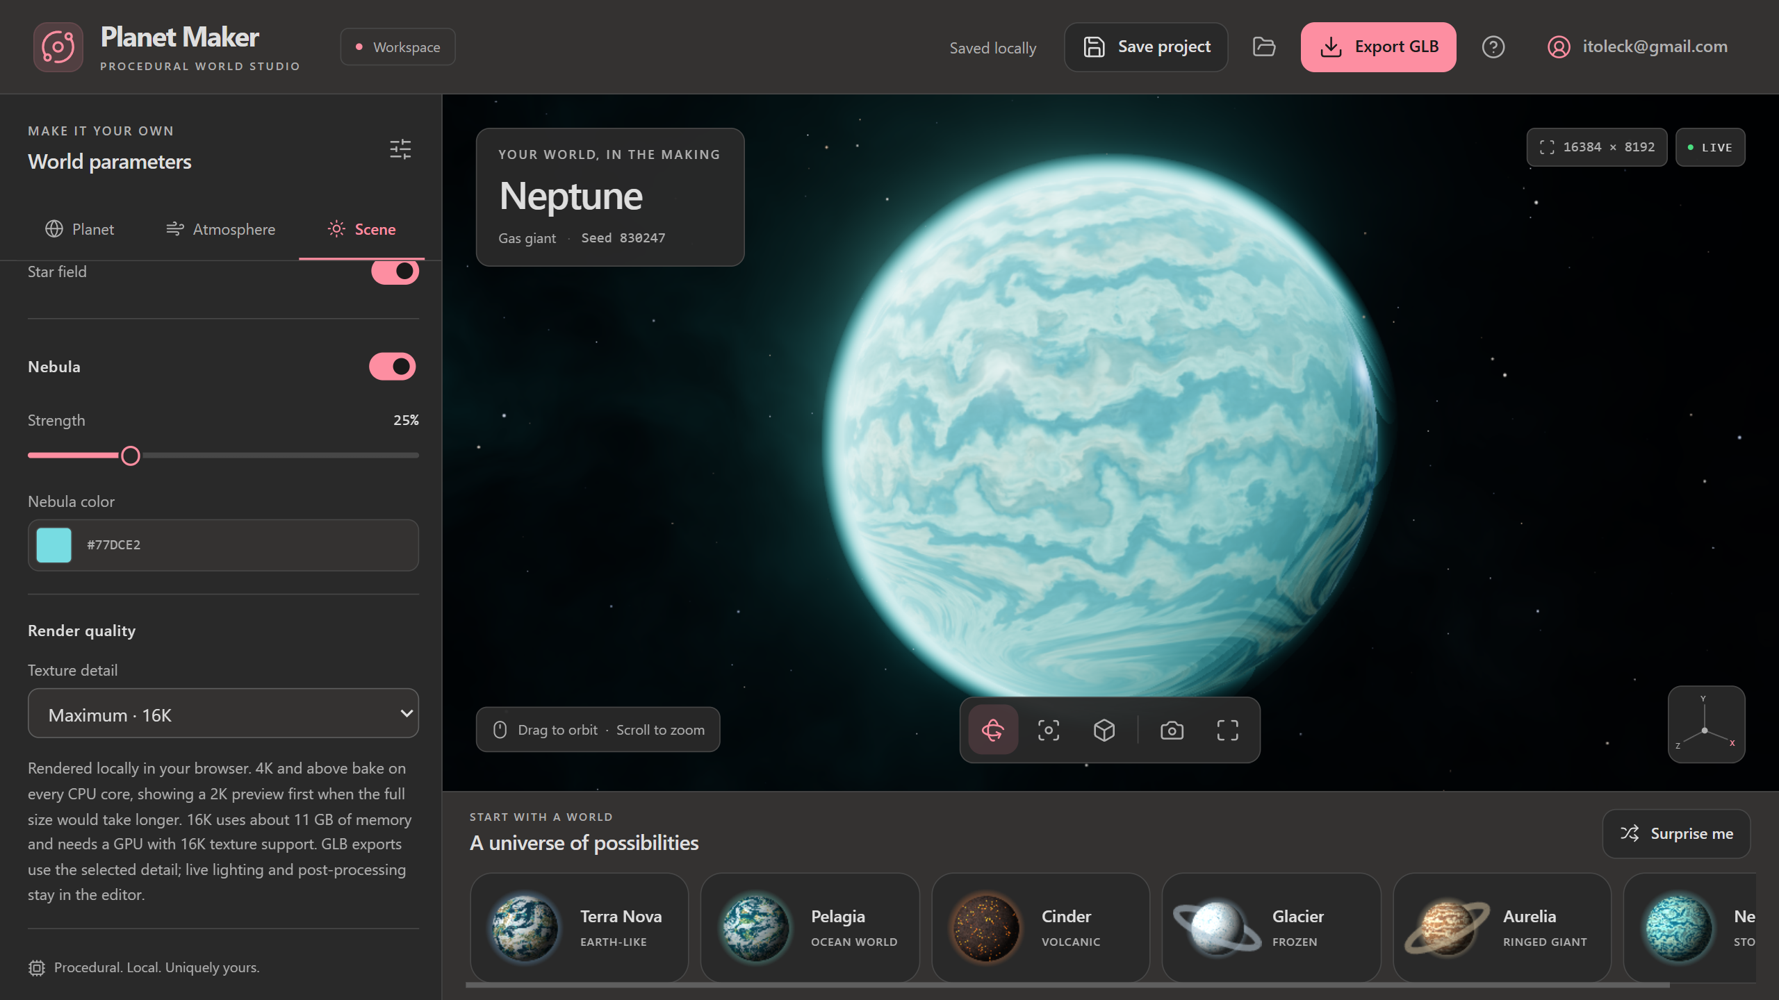
Task: Click the chip icon next to Procedural. Local.
Action: click(37, 967)
